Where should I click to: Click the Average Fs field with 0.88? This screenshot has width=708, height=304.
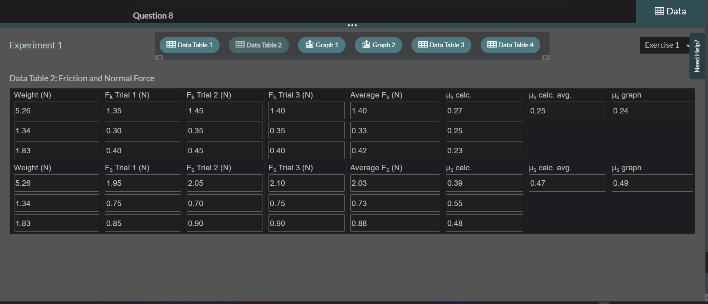pyautogui.click(x=395, y=223)
